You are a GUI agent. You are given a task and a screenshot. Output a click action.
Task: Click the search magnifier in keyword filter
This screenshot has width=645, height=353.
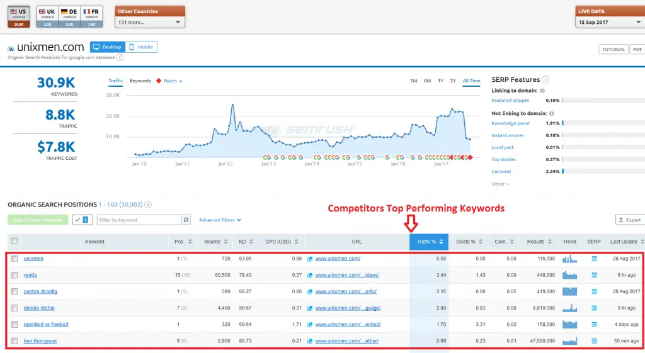186,220
